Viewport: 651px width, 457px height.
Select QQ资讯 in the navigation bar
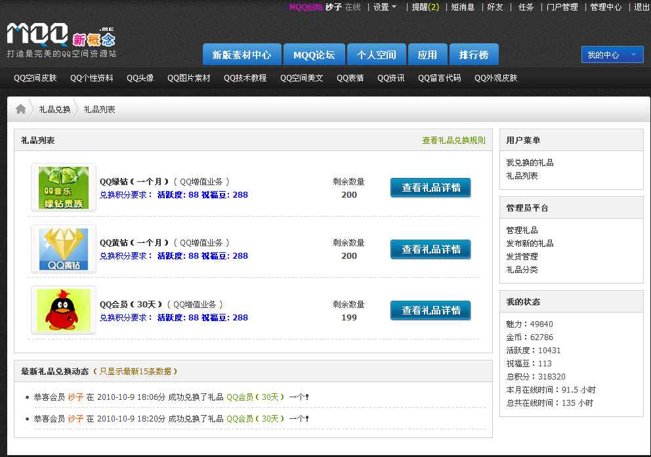pos(391,78)
